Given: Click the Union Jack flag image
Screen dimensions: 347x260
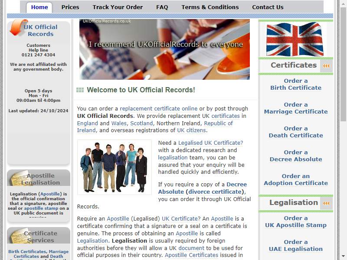Looking at the screenshot, I should [x=295, y=39].
